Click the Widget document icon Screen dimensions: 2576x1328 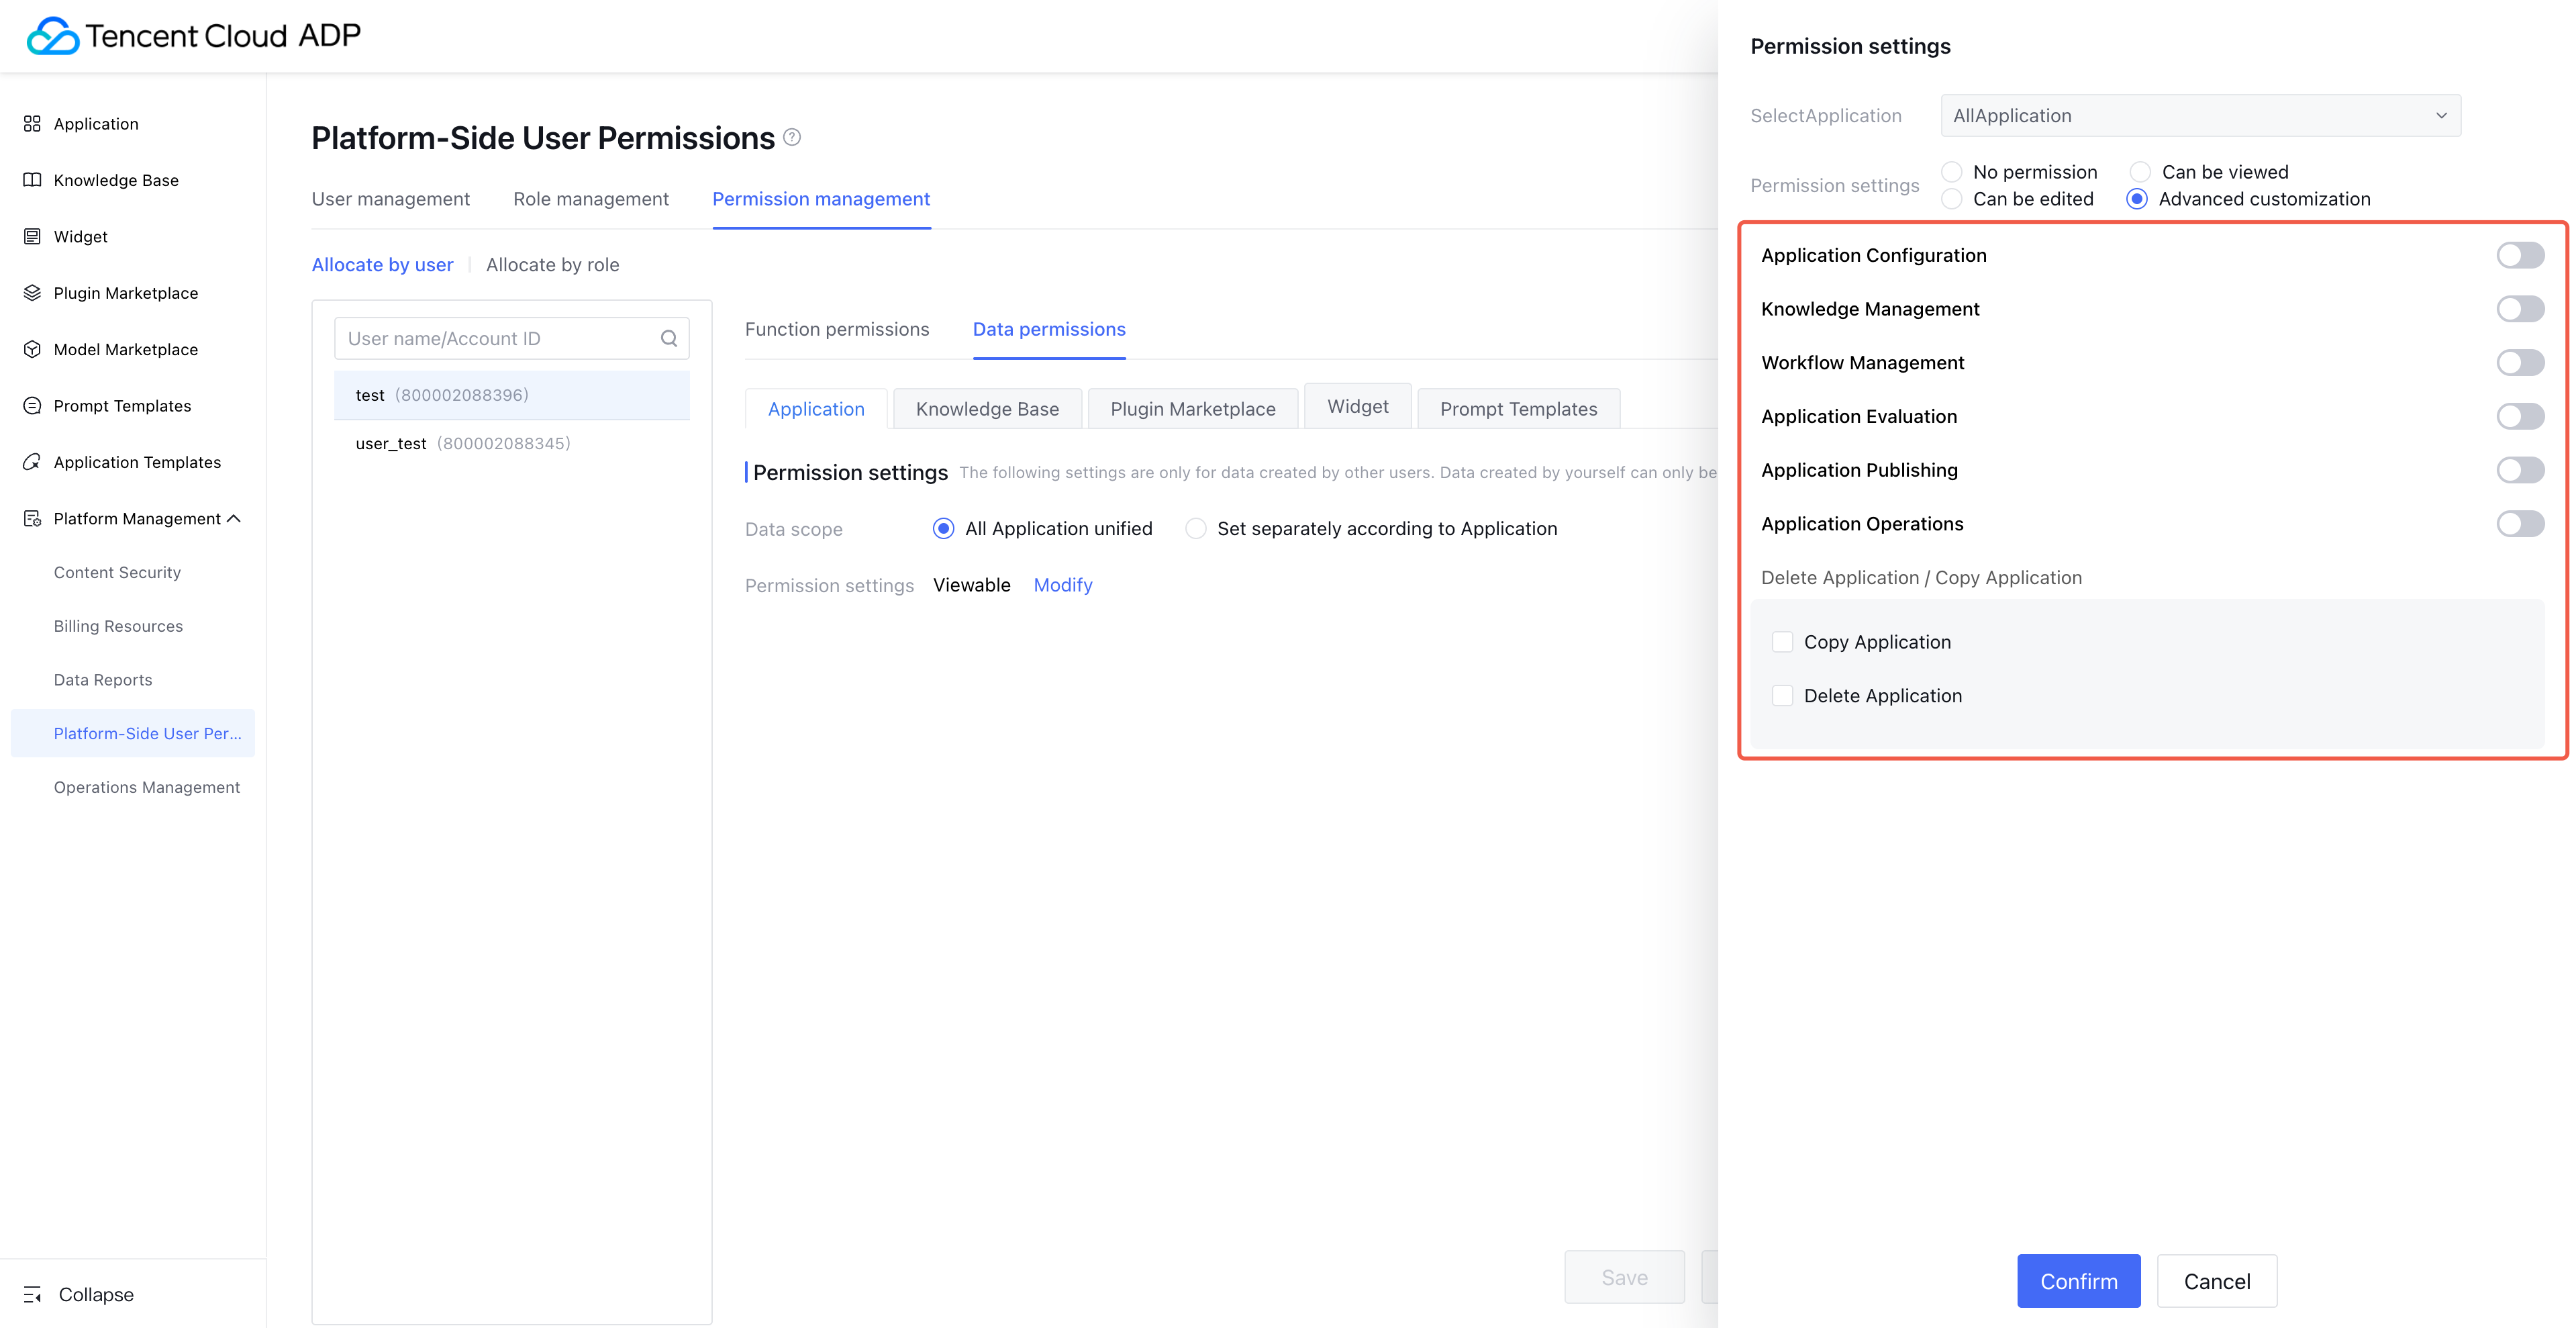pyautogui.click(x=31, y=236)
